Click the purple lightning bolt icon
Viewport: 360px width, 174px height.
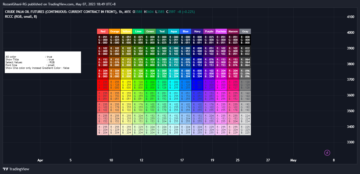tap(327, 153)
